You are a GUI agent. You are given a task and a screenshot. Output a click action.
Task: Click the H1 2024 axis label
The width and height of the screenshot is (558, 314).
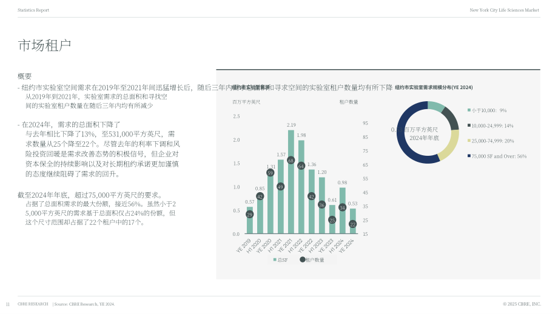click(336, 246)
